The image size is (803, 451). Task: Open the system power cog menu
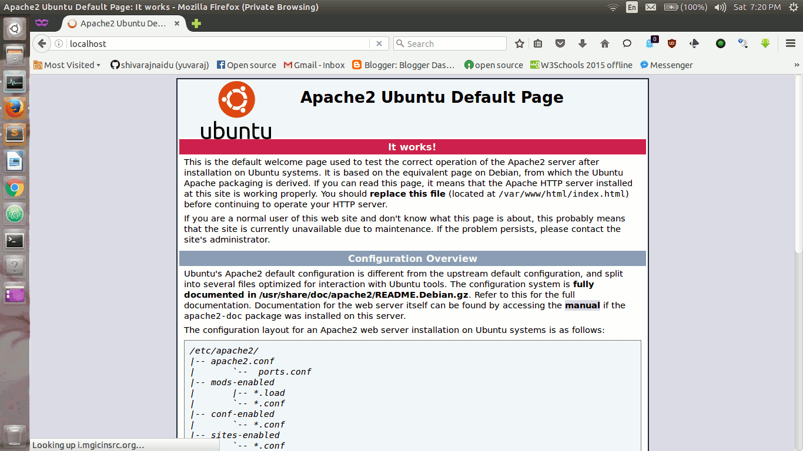point(792,7)
